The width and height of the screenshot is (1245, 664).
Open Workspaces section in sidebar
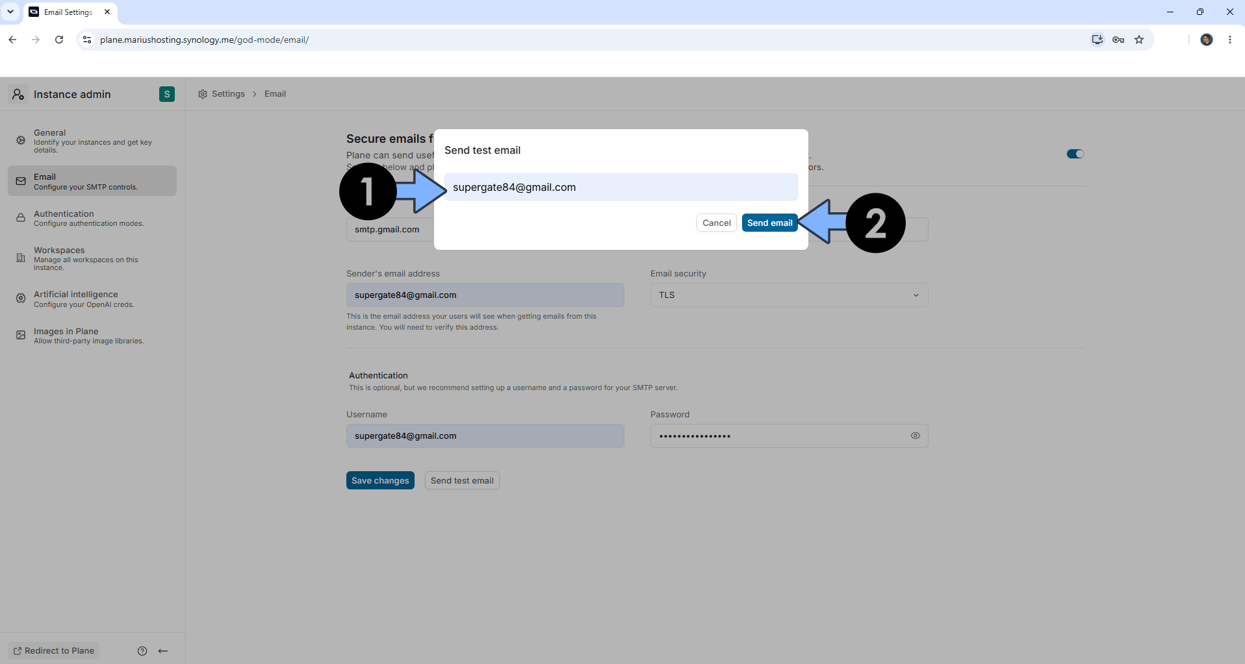(x=92, y=258)
